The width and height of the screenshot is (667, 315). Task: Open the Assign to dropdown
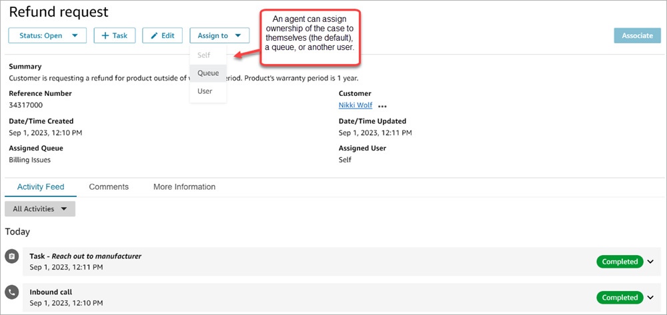(219, 35)
